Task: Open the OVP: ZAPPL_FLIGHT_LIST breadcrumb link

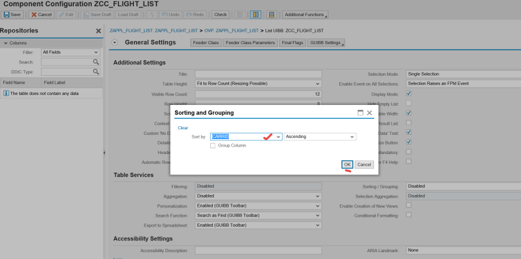Action: [231, 30]
